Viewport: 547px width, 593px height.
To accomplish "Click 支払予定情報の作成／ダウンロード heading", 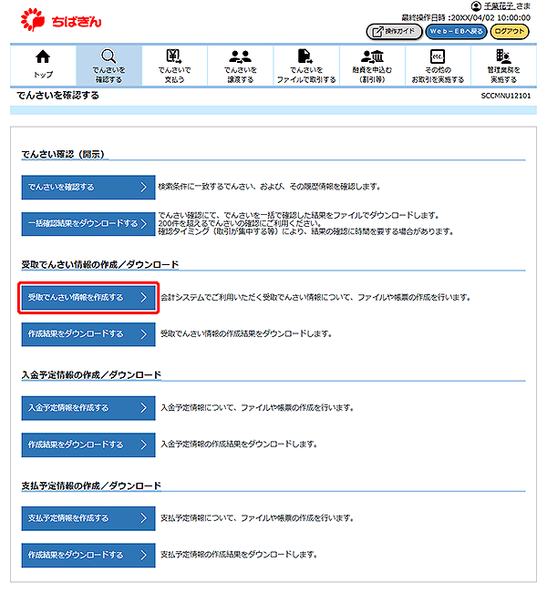I will coord(91,486).
